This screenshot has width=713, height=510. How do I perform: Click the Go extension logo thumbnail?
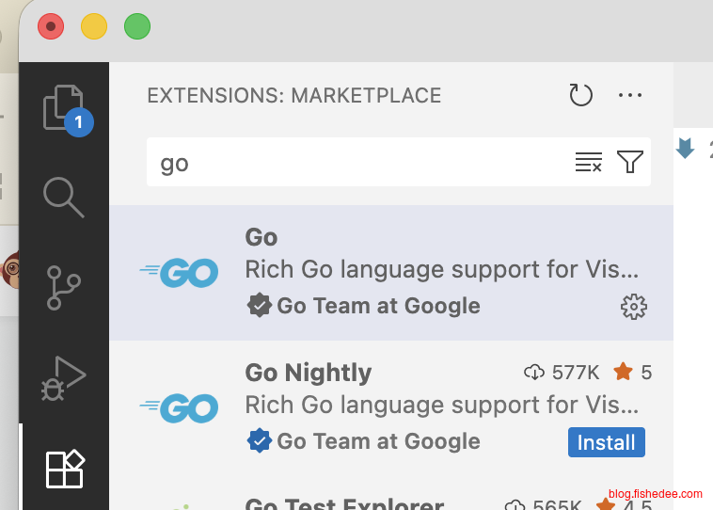tap(180, 273)
